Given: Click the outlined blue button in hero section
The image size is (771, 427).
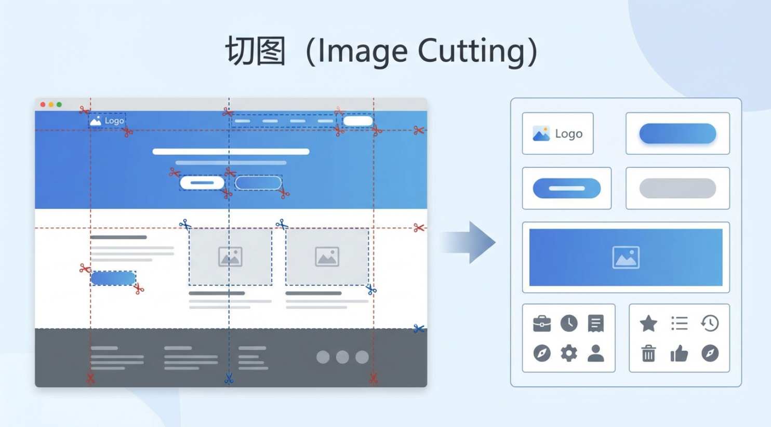Looking at the screenshot, I should [x=258, y=183].
